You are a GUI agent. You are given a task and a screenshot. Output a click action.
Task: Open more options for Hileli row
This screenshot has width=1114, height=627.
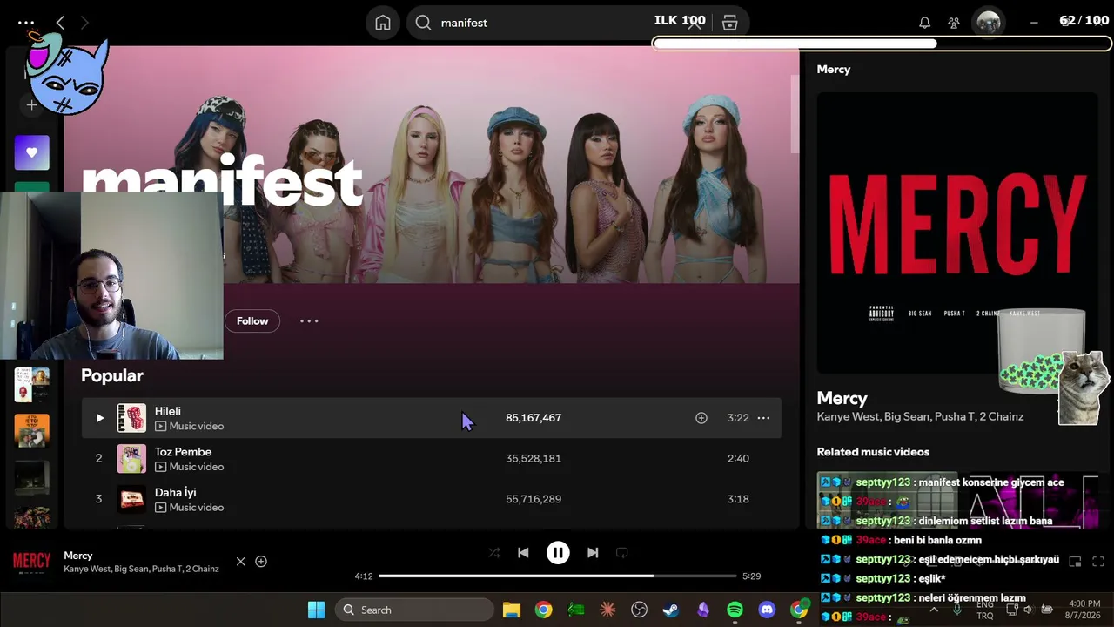763,418
